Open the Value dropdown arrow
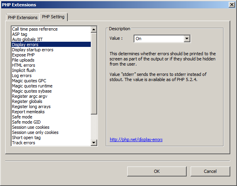 tap(187, 39)
